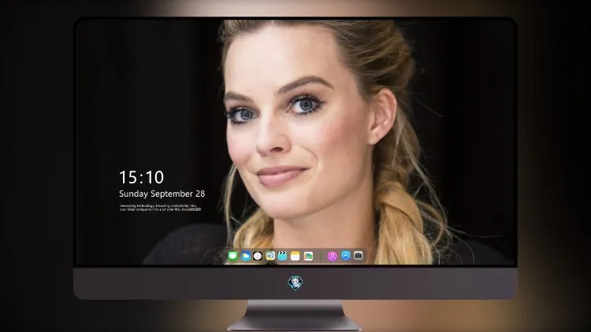Viewport: 591px width, 332px height.
Task: Open the Camera app in dock
Action: pos(359,256)
